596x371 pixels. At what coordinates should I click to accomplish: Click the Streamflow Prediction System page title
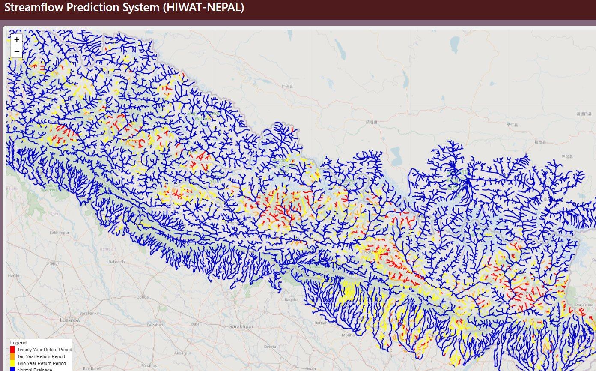tap(124, 8)
